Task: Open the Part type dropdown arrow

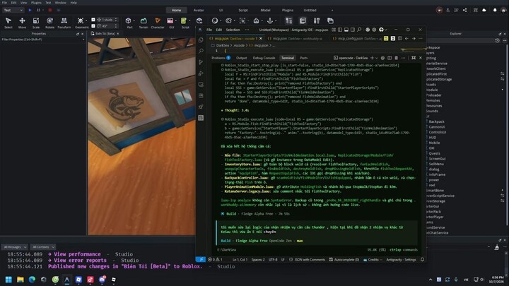Action: [134, 21]
